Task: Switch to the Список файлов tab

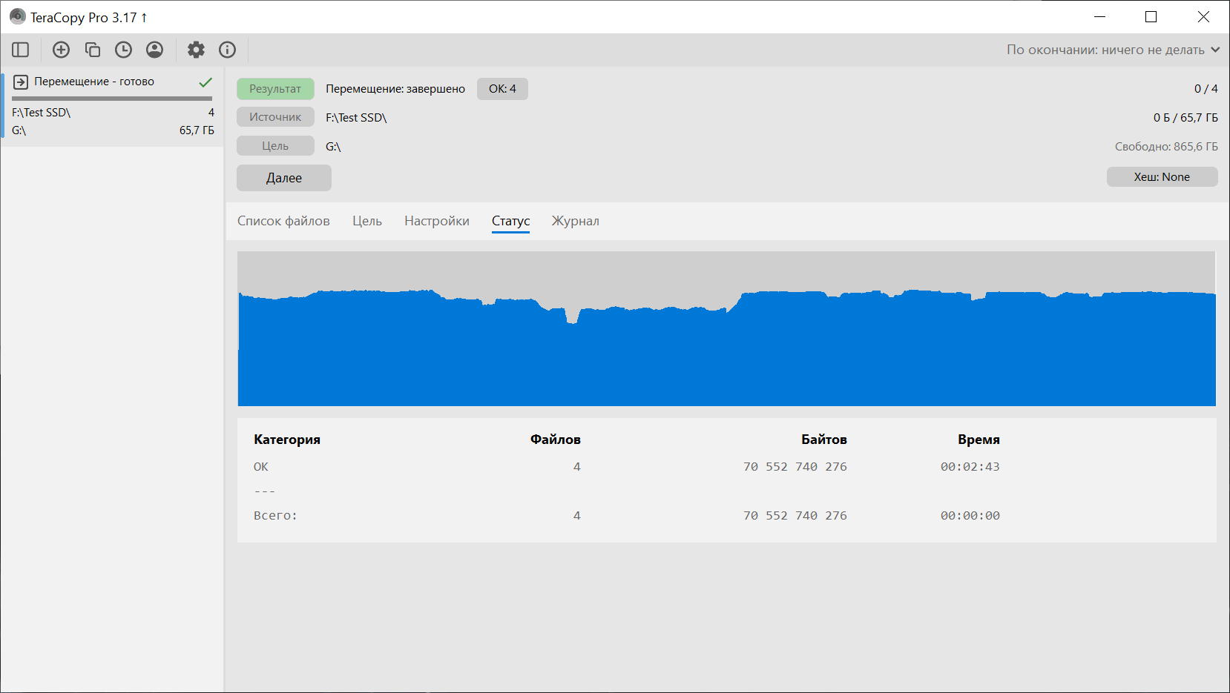Action: click(283, 221)
